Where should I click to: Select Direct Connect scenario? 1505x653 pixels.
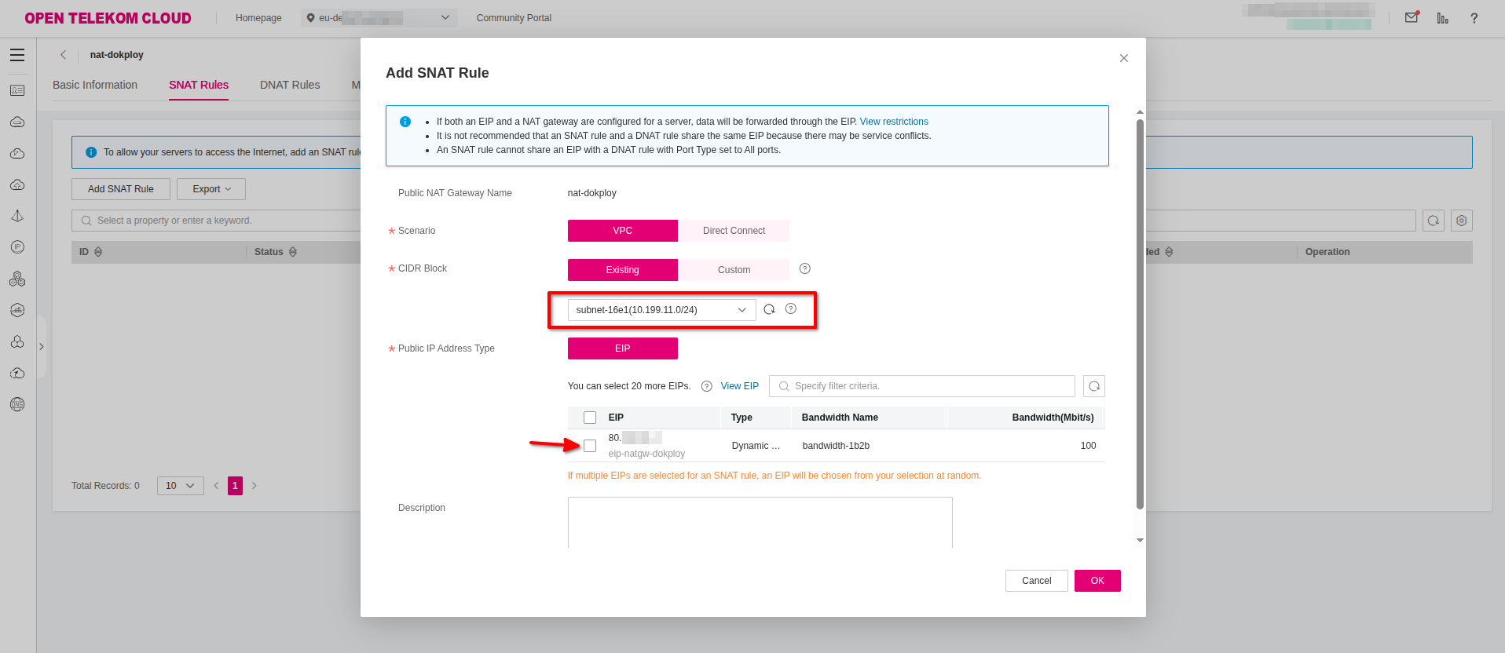coord(733,231)
